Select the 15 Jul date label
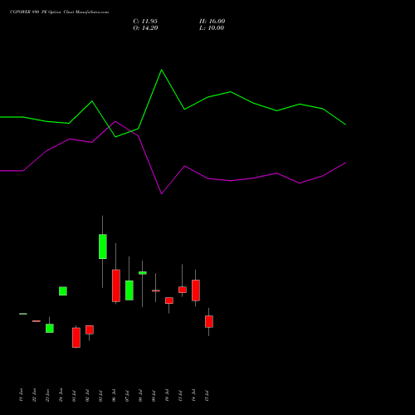Screen dimensions: 415x415 tap(207, 396)
